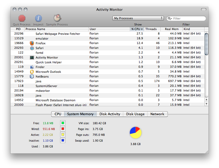Click the Inspect info icon
The width and height of the screenshot is (219, 168).
coord(38,18)
